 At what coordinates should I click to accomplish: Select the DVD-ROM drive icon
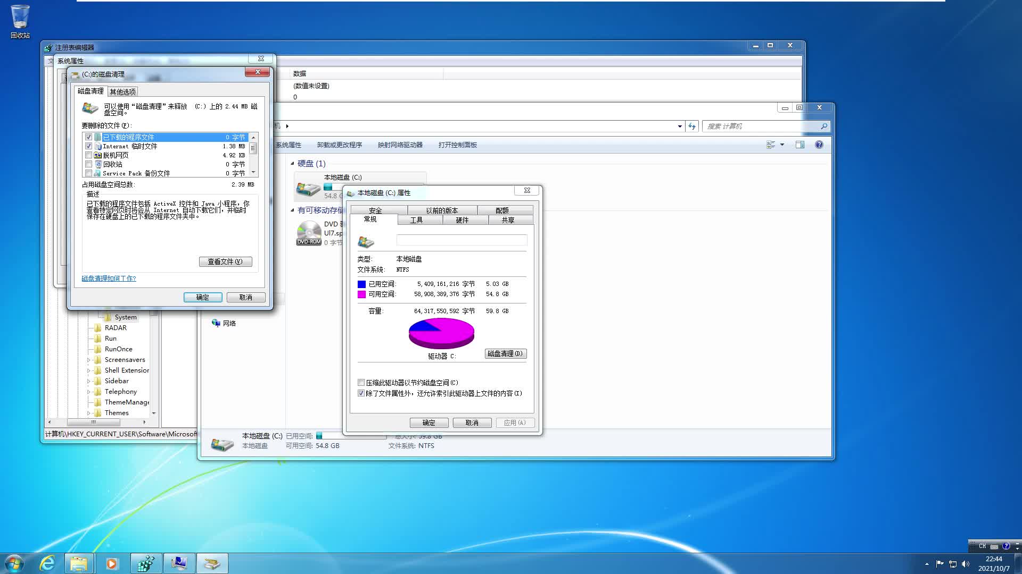click(x=309, y=233)
